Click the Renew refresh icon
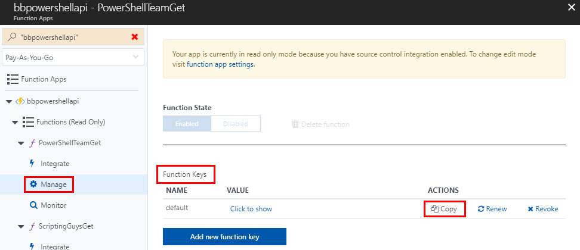 481,209
